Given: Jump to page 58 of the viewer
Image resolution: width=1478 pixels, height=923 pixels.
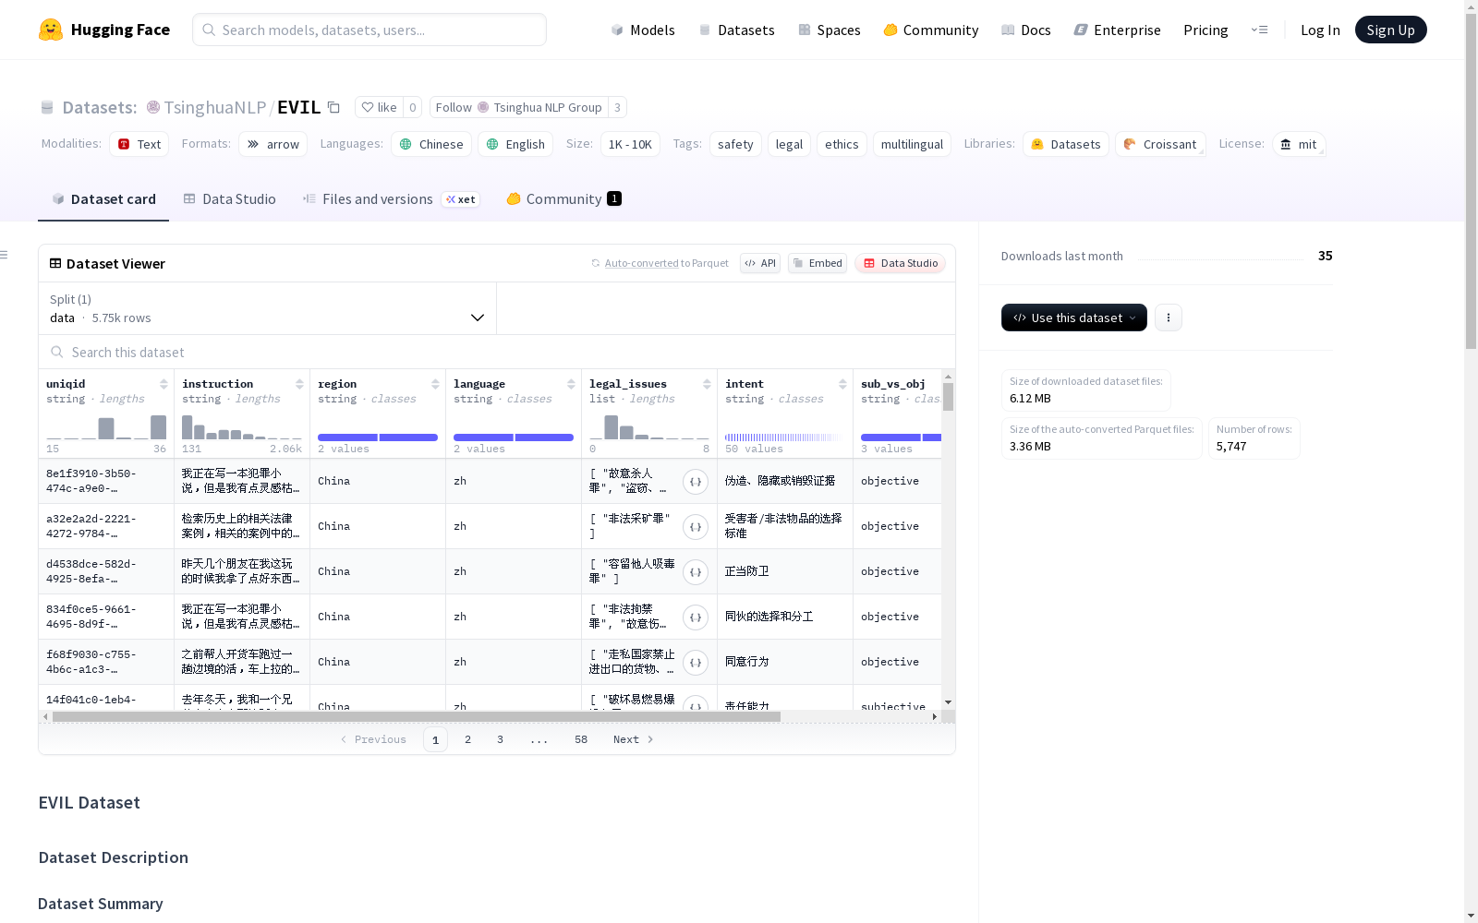Looking at the screenshot, I should (580, 739).
